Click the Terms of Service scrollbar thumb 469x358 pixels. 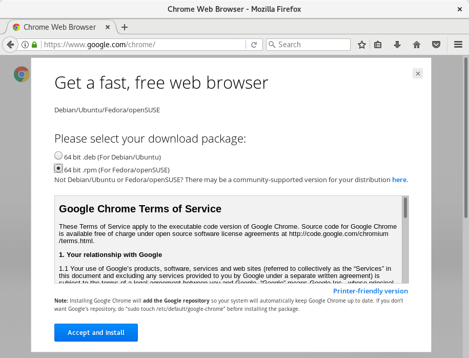405,208
